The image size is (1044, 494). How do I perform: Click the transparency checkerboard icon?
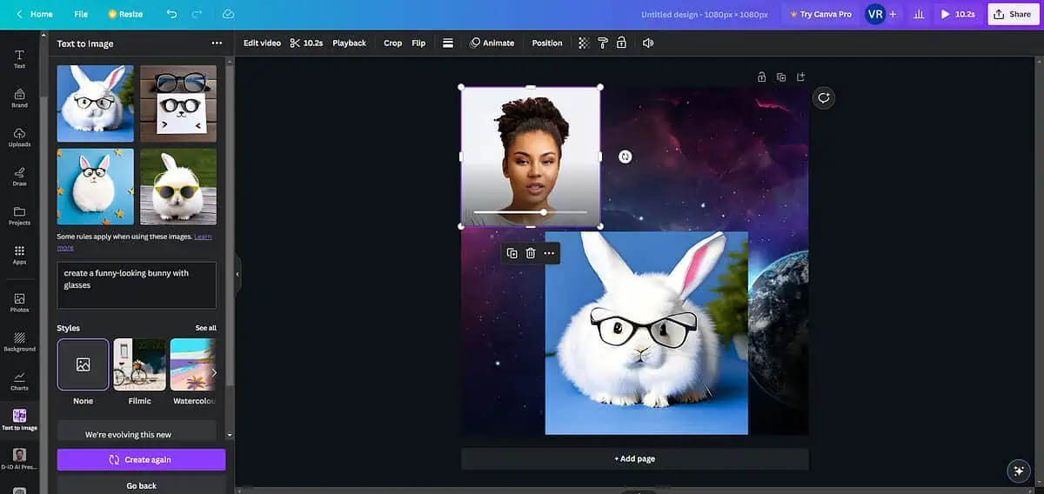coord(584,43)
